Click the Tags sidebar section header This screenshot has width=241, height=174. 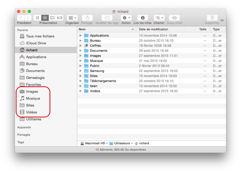(x=21, y=142)
